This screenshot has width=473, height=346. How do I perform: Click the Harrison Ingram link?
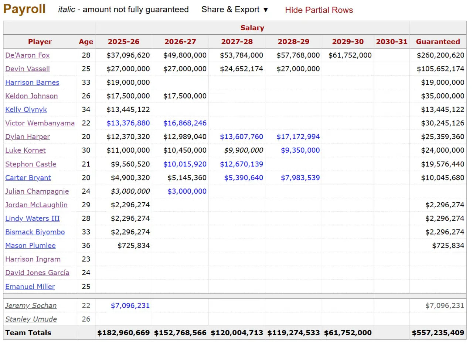point(33,259)
